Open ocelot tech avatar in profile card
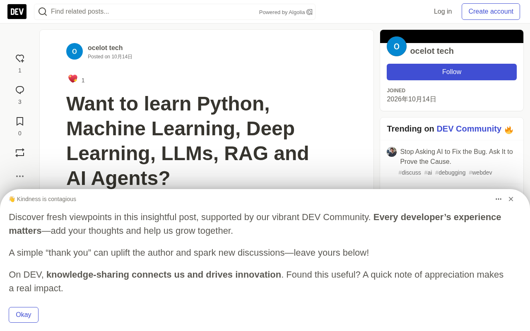530x331 pixels. coord(397,46)
